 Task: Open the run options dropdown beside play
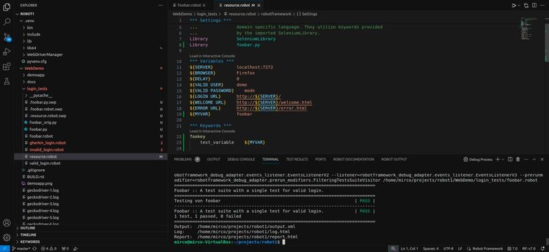pos(519,5)
